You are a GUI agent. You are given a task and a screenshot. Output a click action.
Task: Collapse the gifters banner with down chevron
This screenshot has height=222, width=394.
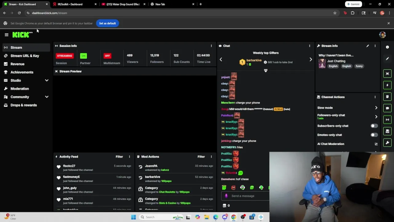click(266, 71)
